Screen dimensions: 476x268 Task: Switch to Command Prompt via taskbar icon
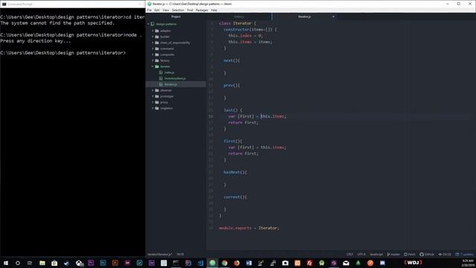[176, 263]
